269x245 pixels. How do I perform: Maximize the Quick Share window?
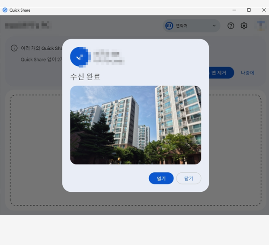pyautogui.click(x=249, y=10)
